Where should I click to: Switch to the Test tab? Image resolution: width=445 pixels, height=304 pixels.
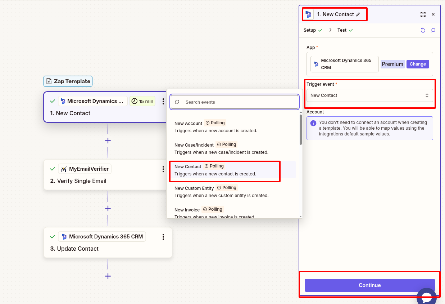[342, 30]
